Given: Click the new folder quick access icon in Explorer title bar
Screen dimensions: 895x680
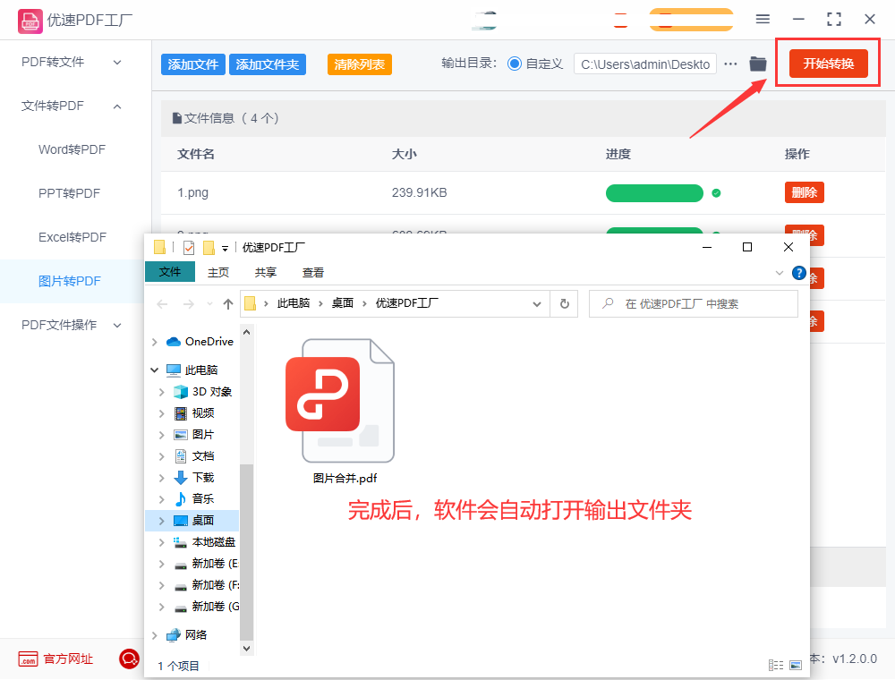Looking at the screenshot, I should click(209, 248).
